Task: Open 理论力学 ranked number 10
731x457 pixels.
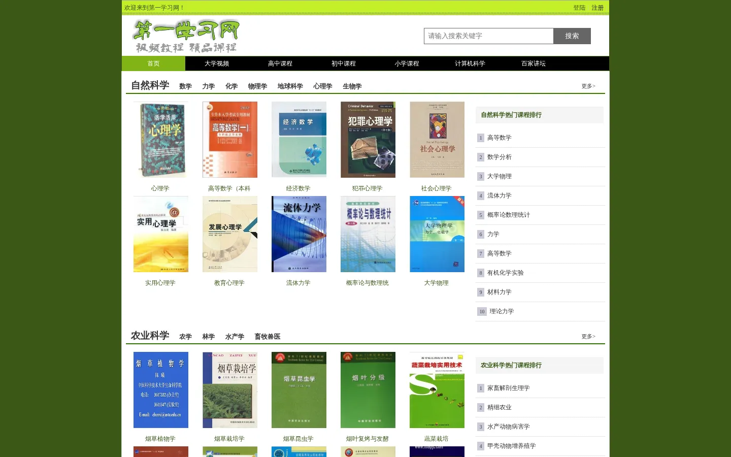Action: point(502,311)
